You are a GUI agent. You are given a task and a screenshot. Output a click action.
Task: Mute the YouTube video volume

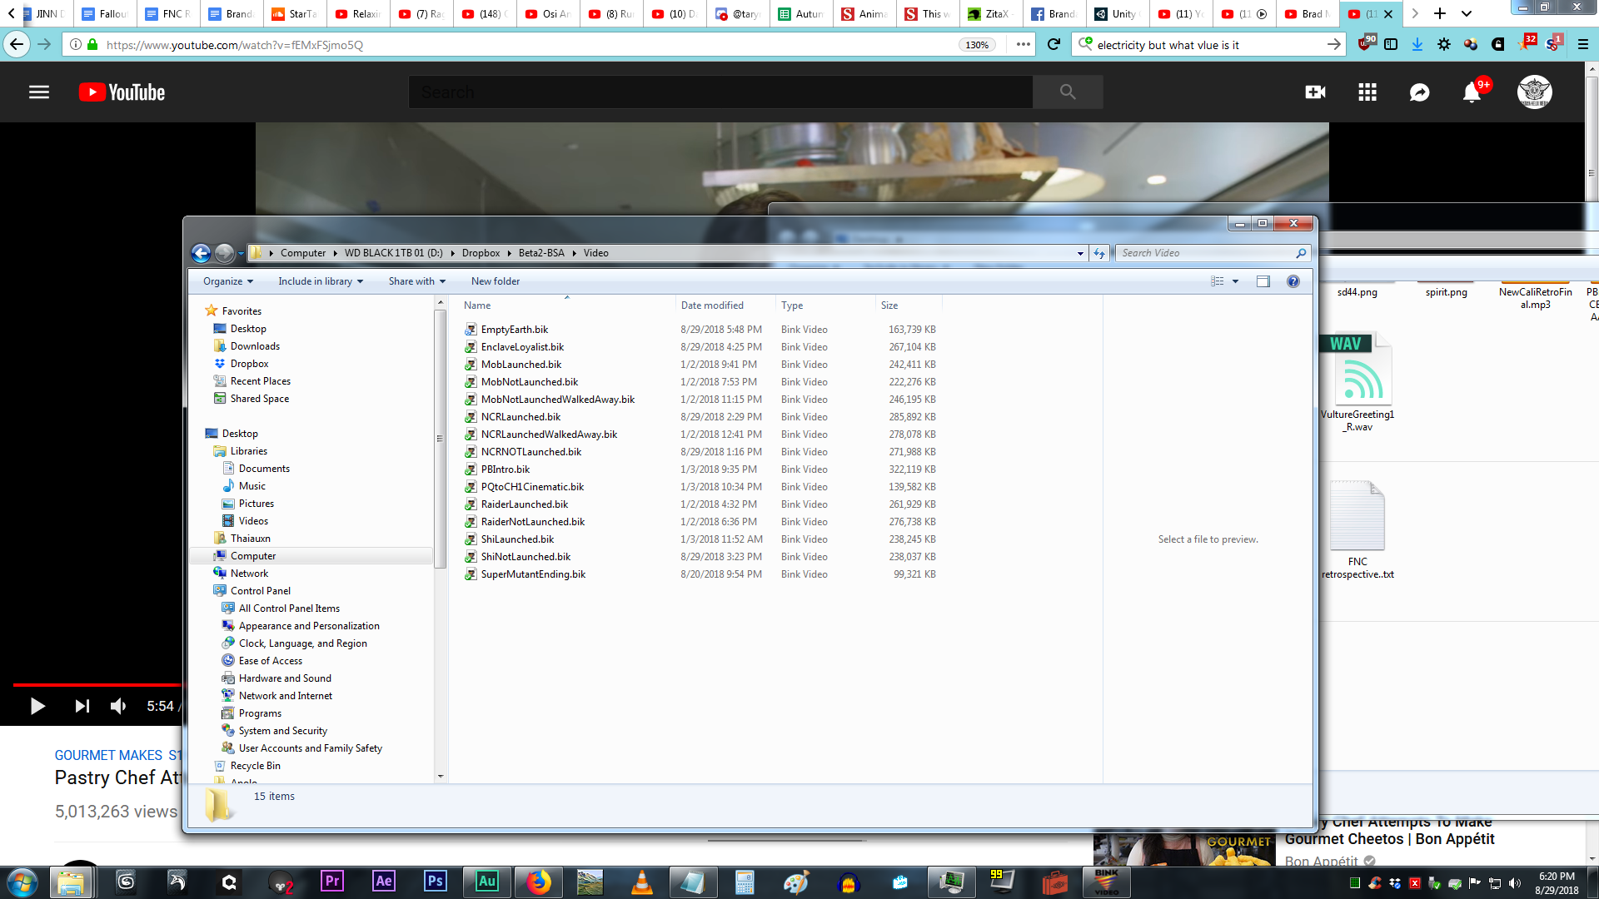click(118, 706)
